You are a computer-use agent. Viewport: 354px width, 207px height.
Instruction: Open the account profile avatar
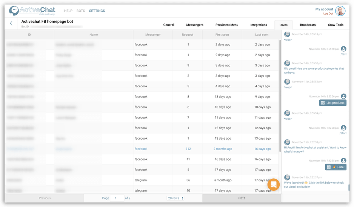[340, 11]
